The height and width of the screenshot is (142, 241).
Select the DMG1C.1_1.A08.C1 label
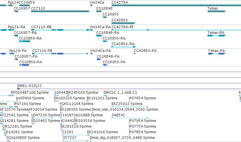tap(120, 93)
